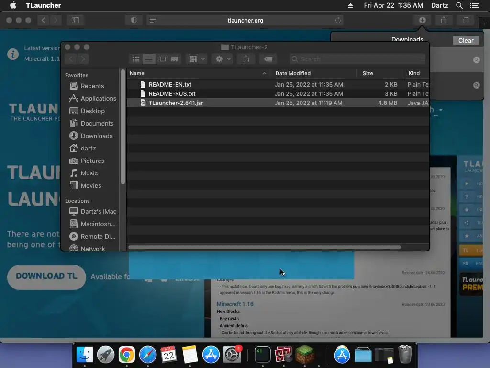
Task: Switch Finder to gallery view
Action: 175,59
